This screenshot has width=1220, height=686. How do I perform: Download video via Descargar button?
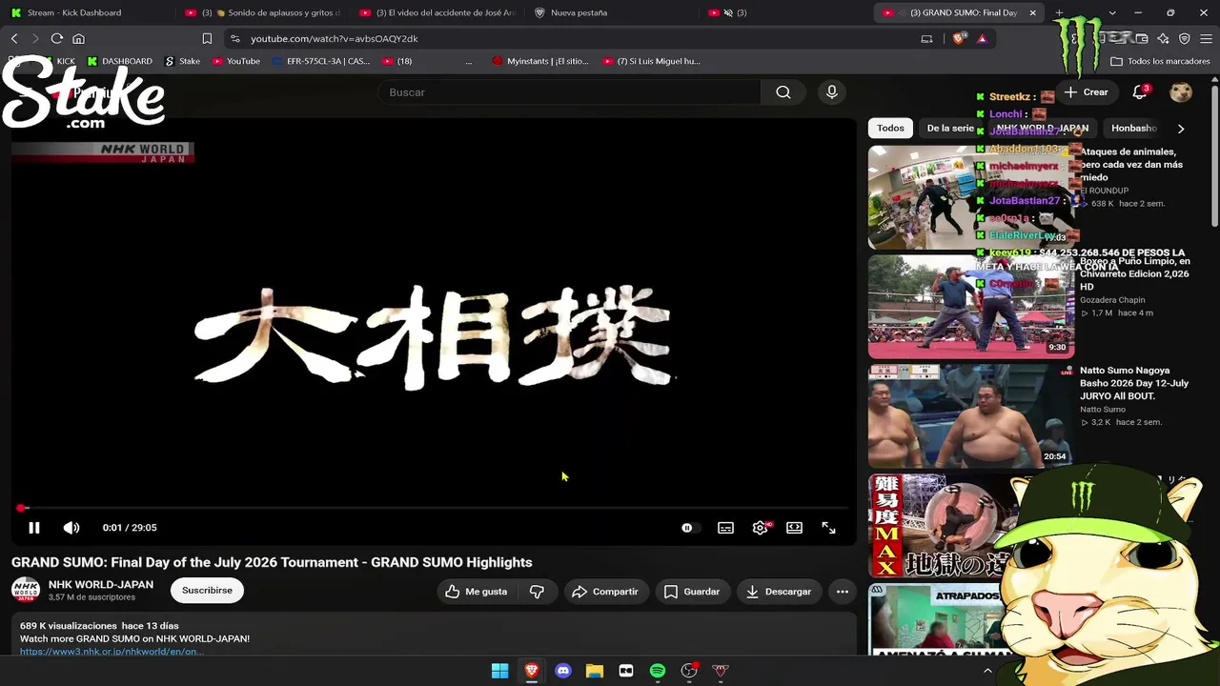(x=779, y=592)
